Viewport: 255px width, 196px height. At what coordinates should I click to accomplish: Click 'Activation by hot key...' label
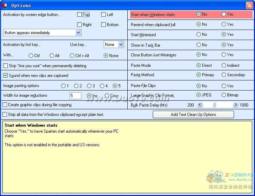pyautogui.click(x=22, y=45)
